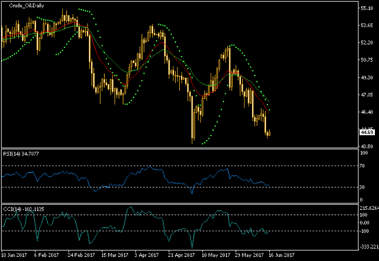Viewport: 379px width, 261px height.
Task: Click the 55.10 price axis label
Action: (367, 8)
